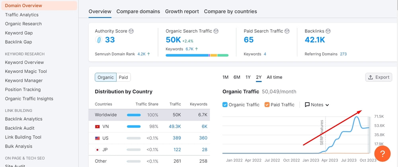Viewport: 398px width, 167px height.
Task: Open Keyword Gap in the sidebar
Action: pos(19,33)
